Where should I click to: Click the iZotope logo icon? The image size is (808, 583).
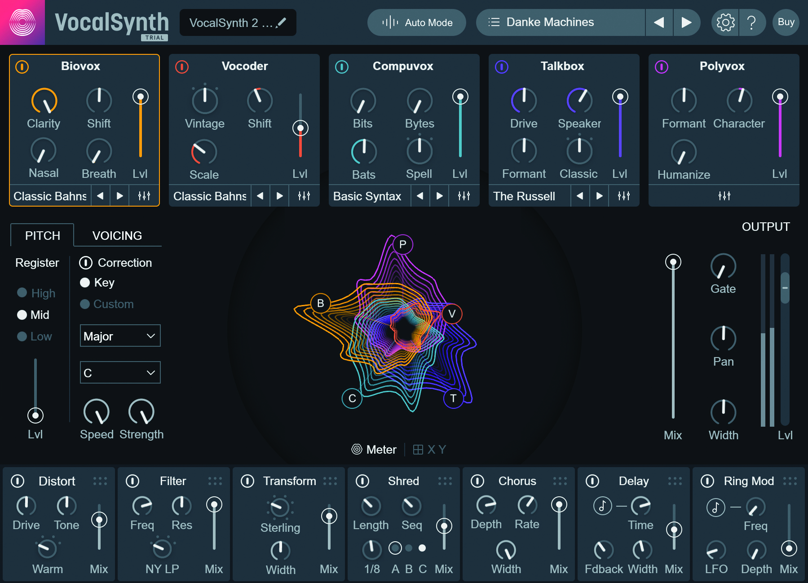pos(22,22)
